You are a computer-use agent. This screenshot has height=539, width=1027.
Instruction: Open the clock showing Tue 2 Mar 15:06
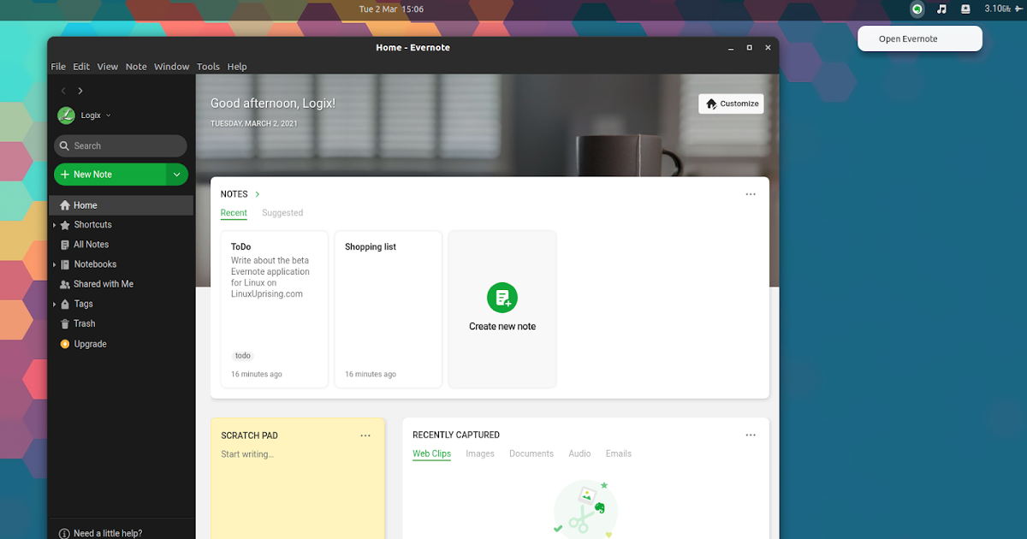pyautogui.click(x=391, y=9)
